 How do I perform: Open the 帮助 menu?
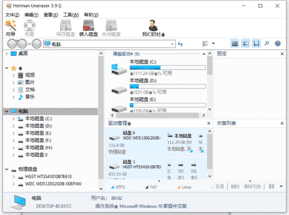coord(91,15)
